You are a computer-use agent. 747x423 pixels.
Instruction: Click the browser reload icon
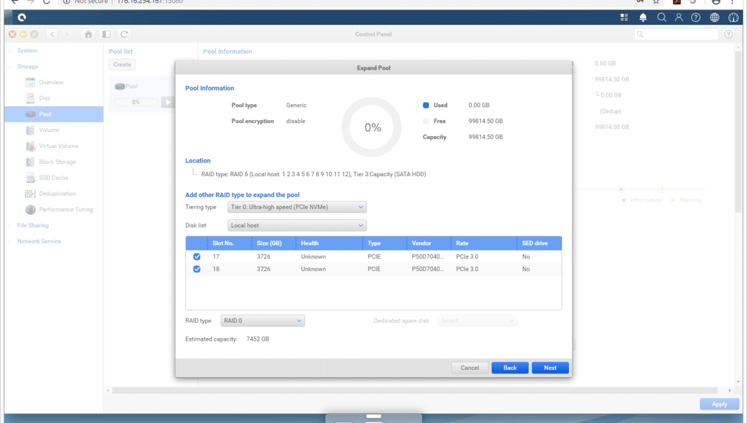click(47, 2)
